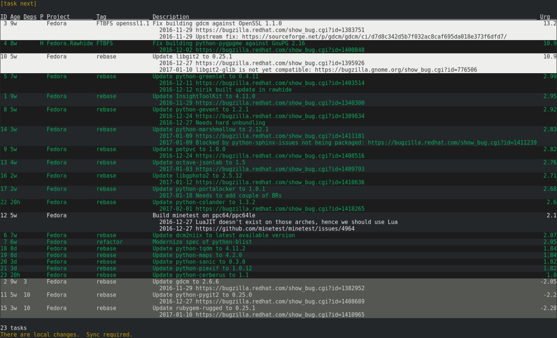
Task: Select "Update python-sanic to 0.3.0"
Action: click(199, 262)
